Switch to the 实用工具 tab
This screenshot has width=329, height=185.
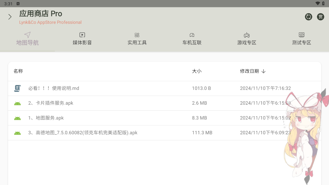[137, 39]
